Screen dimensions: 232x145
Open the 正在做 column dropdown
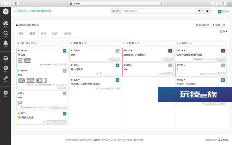point(135,43)
